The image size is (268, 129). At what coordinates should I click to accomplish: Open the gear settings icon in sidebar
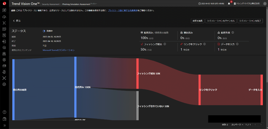click(4, 84)
